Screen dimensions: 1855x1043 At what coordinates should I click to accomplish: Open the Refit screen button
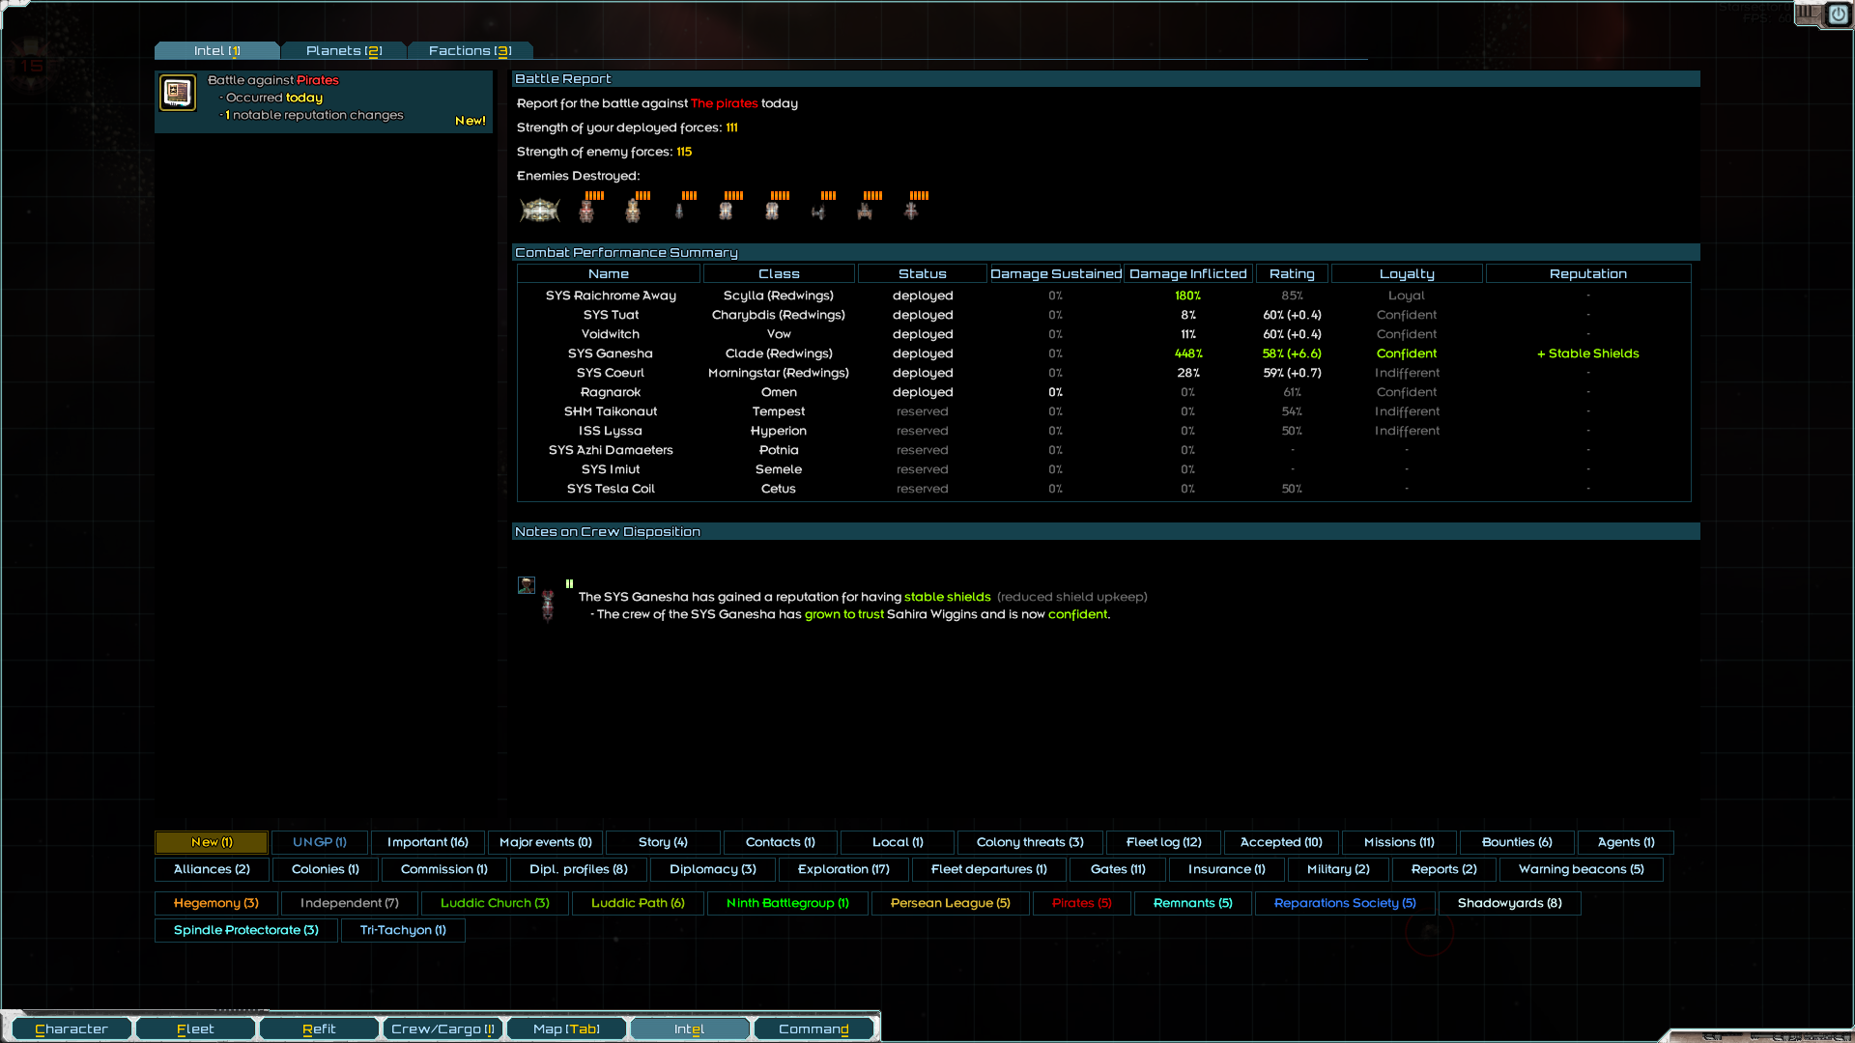tap(319, 1029)
